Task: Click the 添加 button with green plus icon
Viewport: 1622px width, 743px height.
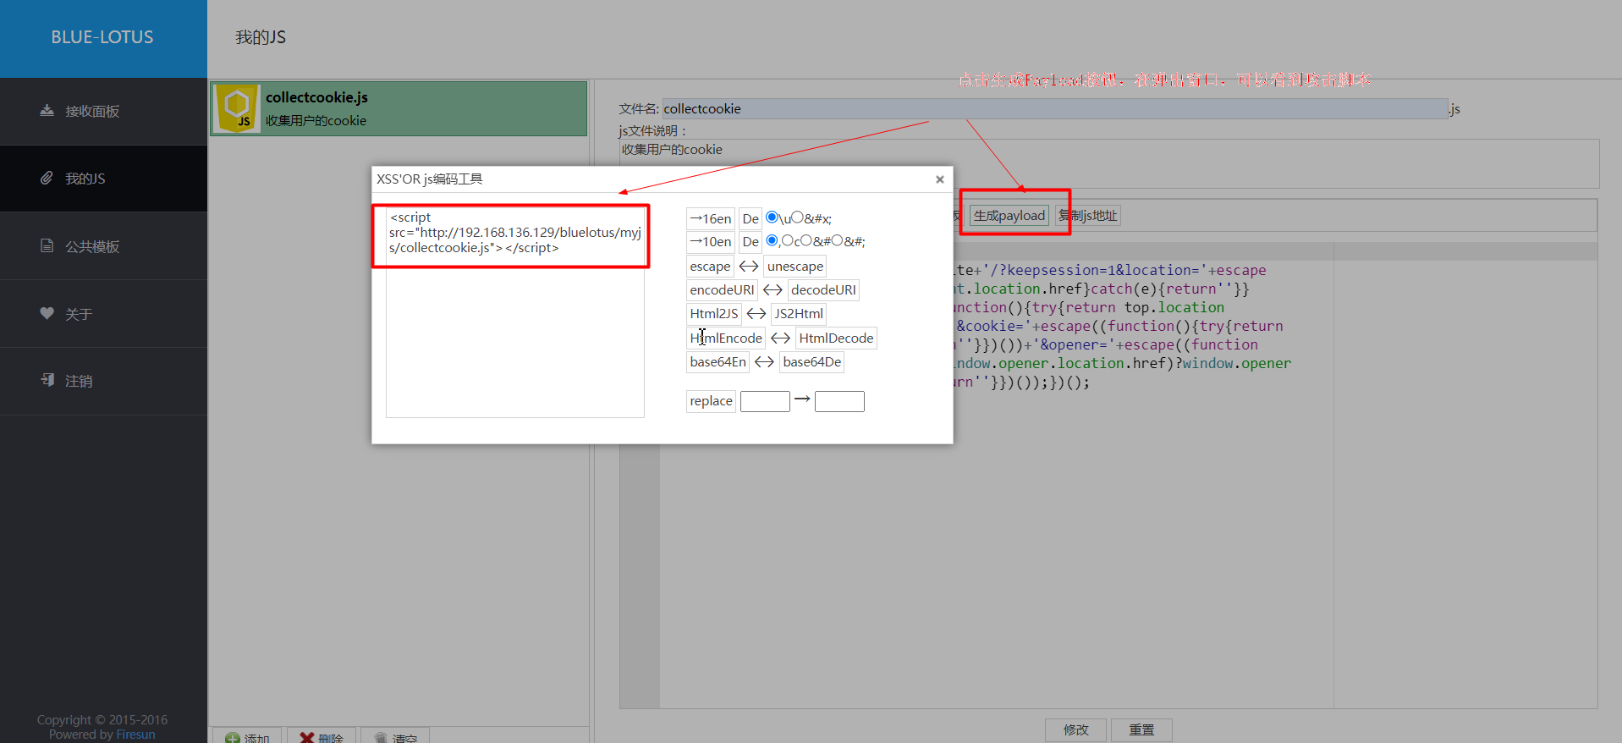Action: click(248, 737)
